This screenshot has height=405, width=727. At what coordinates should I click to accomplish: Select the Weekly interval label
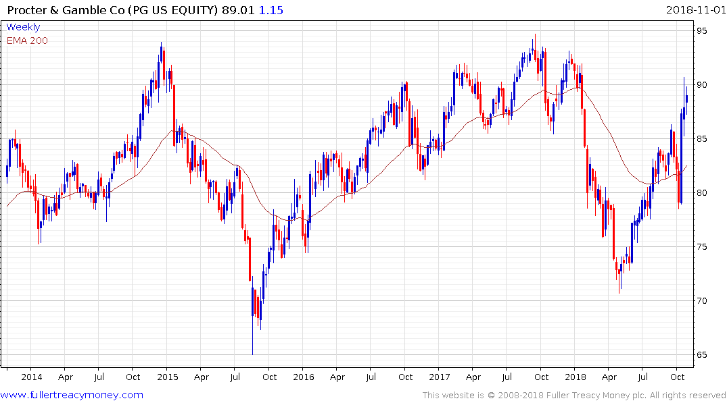coord(23,27)
